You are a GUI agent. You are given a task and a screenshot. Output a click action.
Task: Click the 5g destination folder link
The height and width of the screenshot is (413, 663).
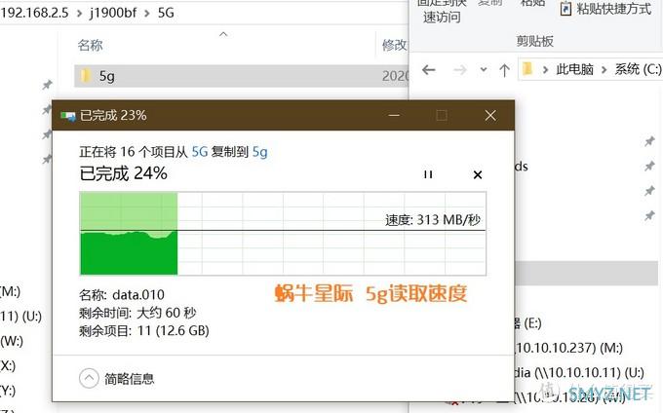pos(259,152)
